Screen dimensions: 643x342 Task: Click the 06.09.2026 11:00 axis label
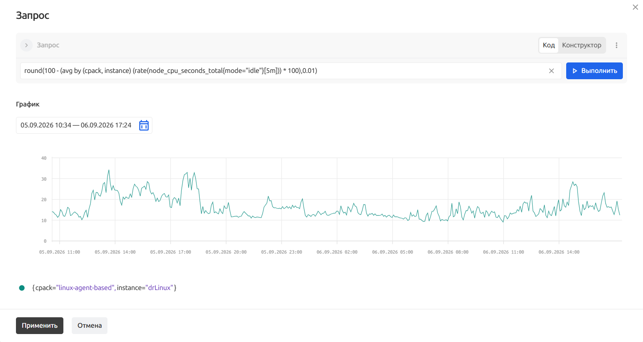pos(504,252)
